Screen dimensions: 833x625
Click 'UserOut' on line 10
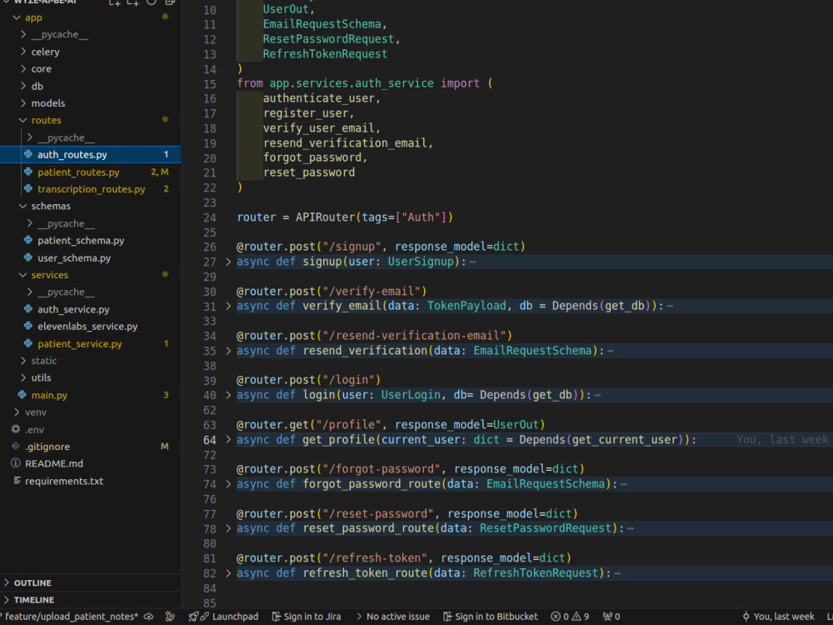[285, 9]
